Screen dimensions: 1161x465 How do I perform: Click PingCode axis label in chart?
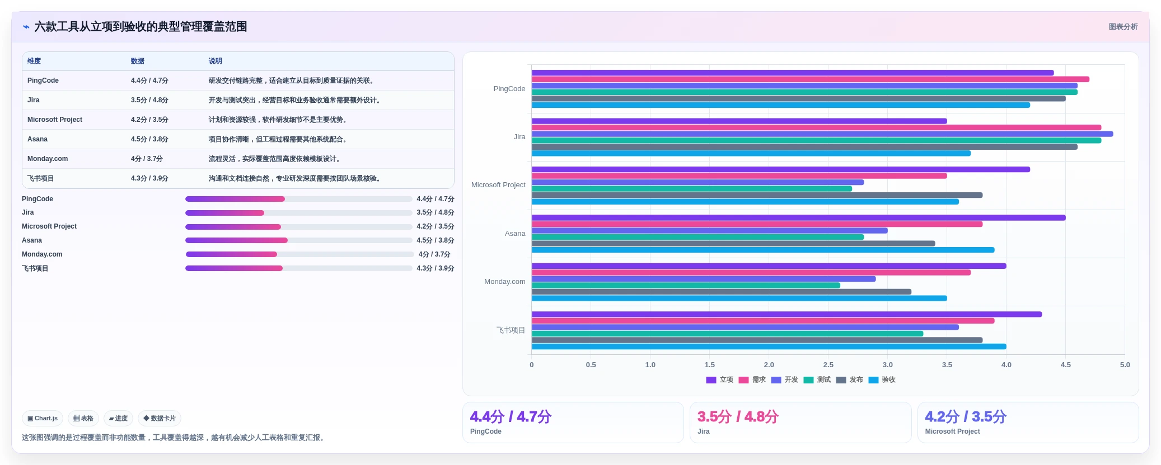click(x=509, y=89)
